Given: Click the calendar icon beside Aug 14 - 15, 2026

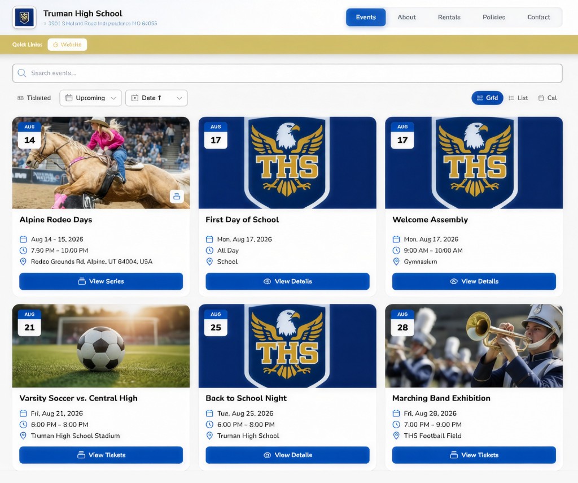Looking at the screenshot, I should (x=23, y=240).
